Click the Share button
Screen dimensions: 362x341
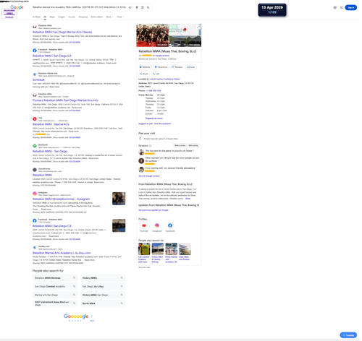point(145,74)
